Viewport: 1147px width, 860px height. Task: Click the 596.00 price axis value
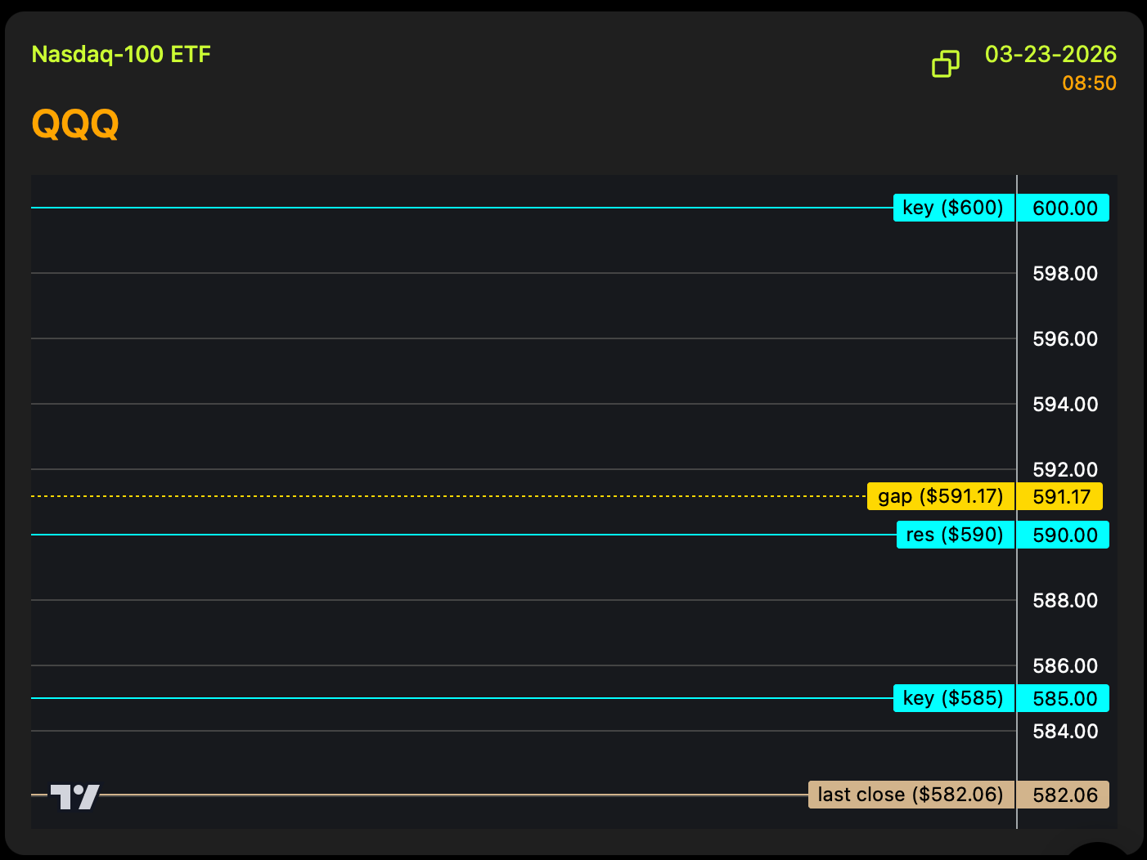pos(1065,339)
